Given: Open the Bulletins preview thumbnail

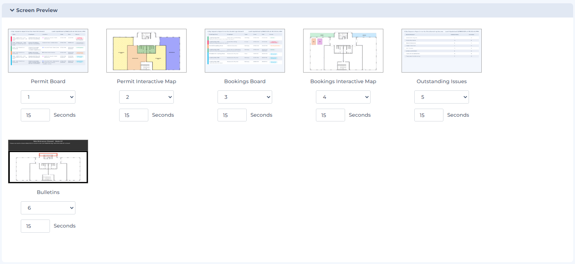Looking at the screenshot, I should click(48, 162).
